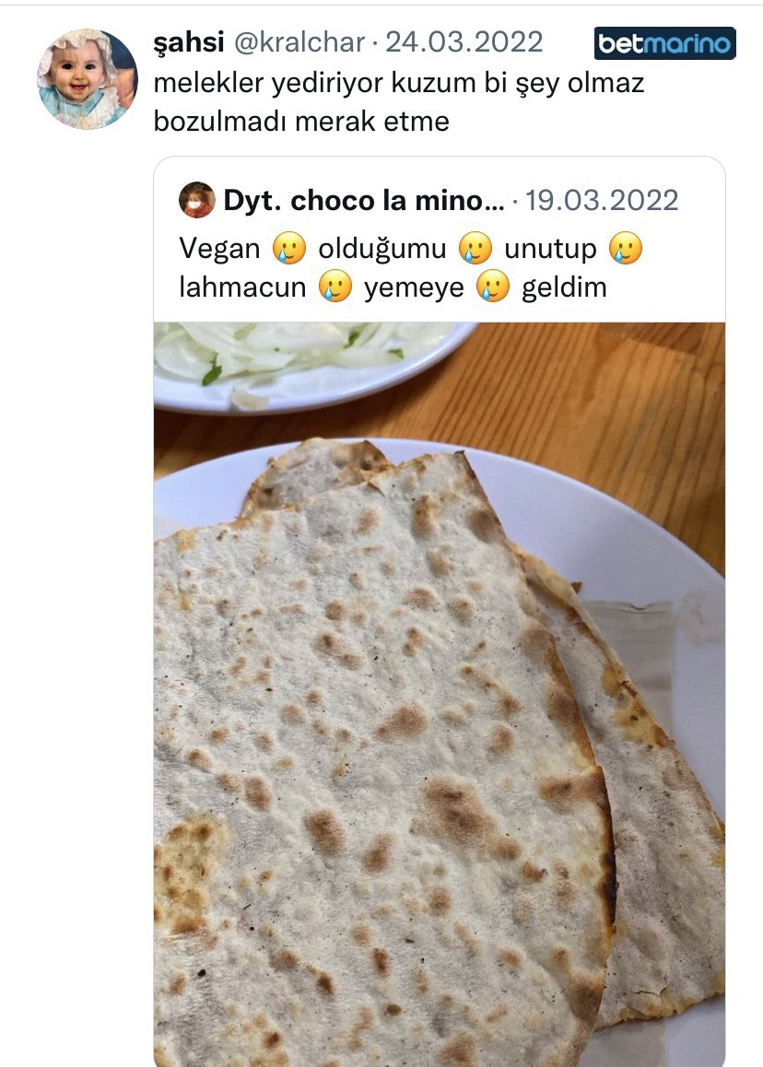Click the word yemeye in quoted tweet

414,289
